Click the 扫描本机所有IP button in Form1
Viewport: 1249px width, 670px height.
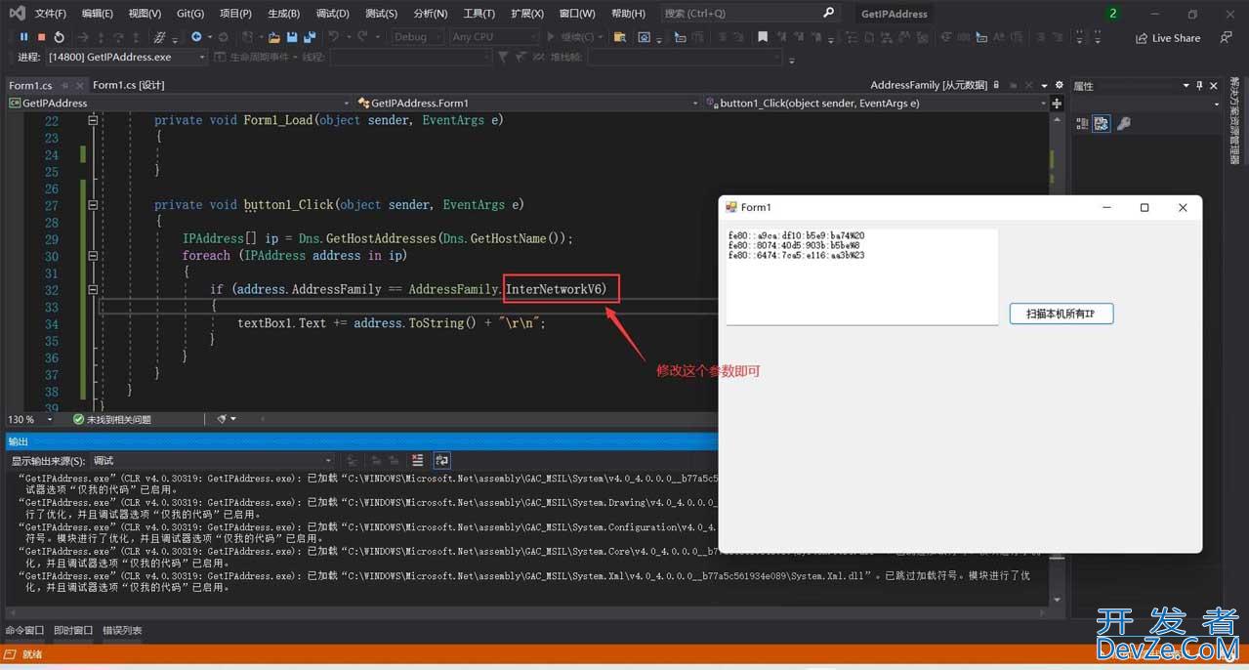pos(1062,314)
